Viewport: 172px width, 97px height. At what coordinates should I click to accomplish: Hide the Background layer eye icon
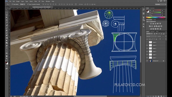[147, 61]
